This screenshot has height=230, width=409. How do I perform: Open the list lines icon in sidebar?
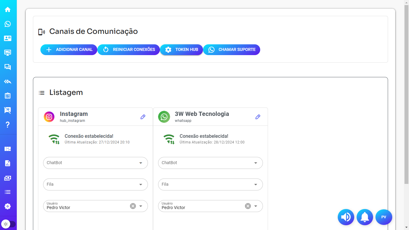8,192
